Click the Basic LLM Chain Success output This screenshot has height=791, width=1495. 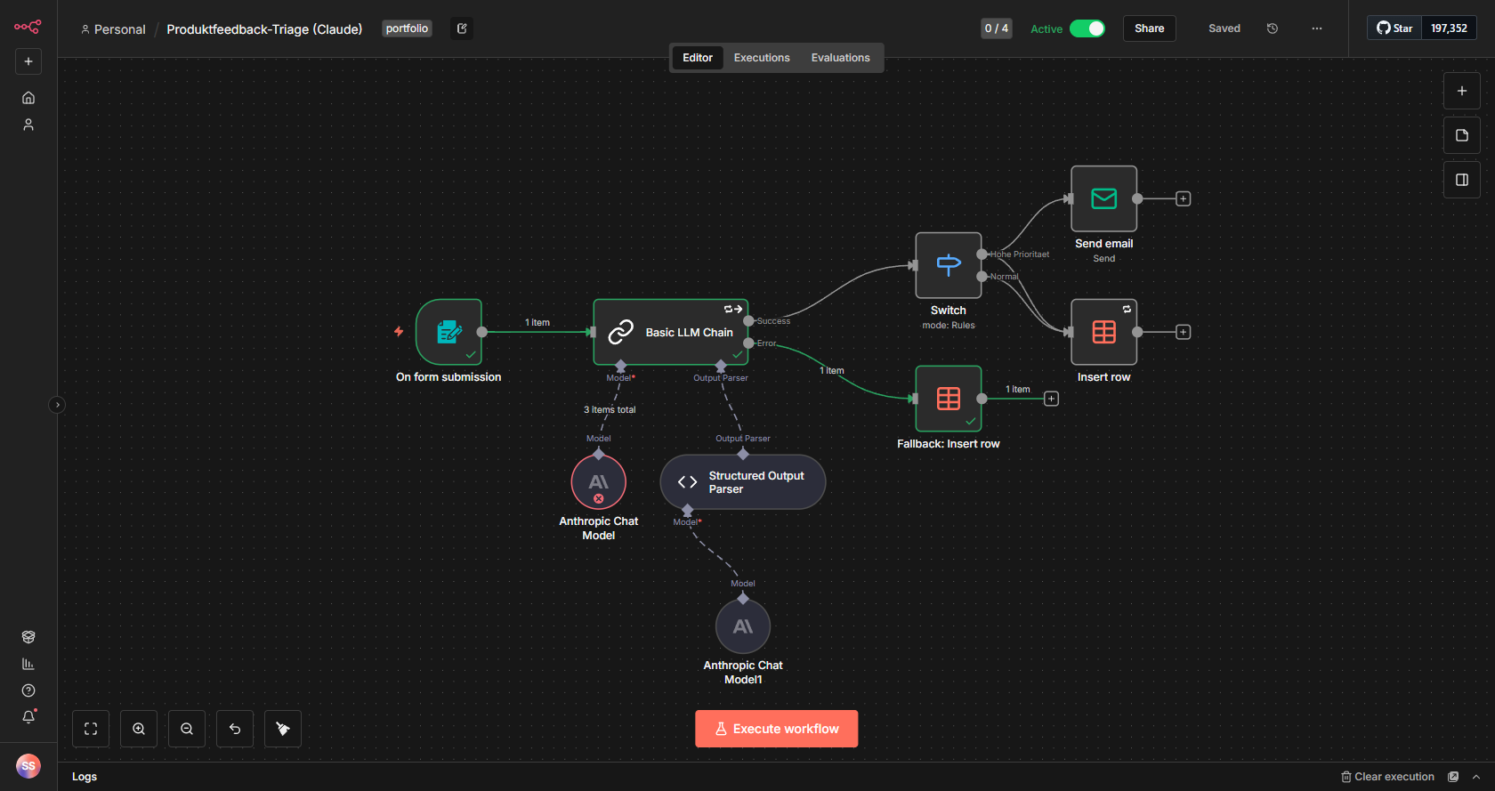pos(748,321)
